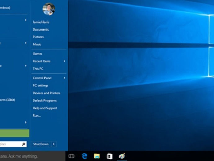Screen dimensions: 214x161
Task: Open the Run... dialog
Action: pos(37,115)
